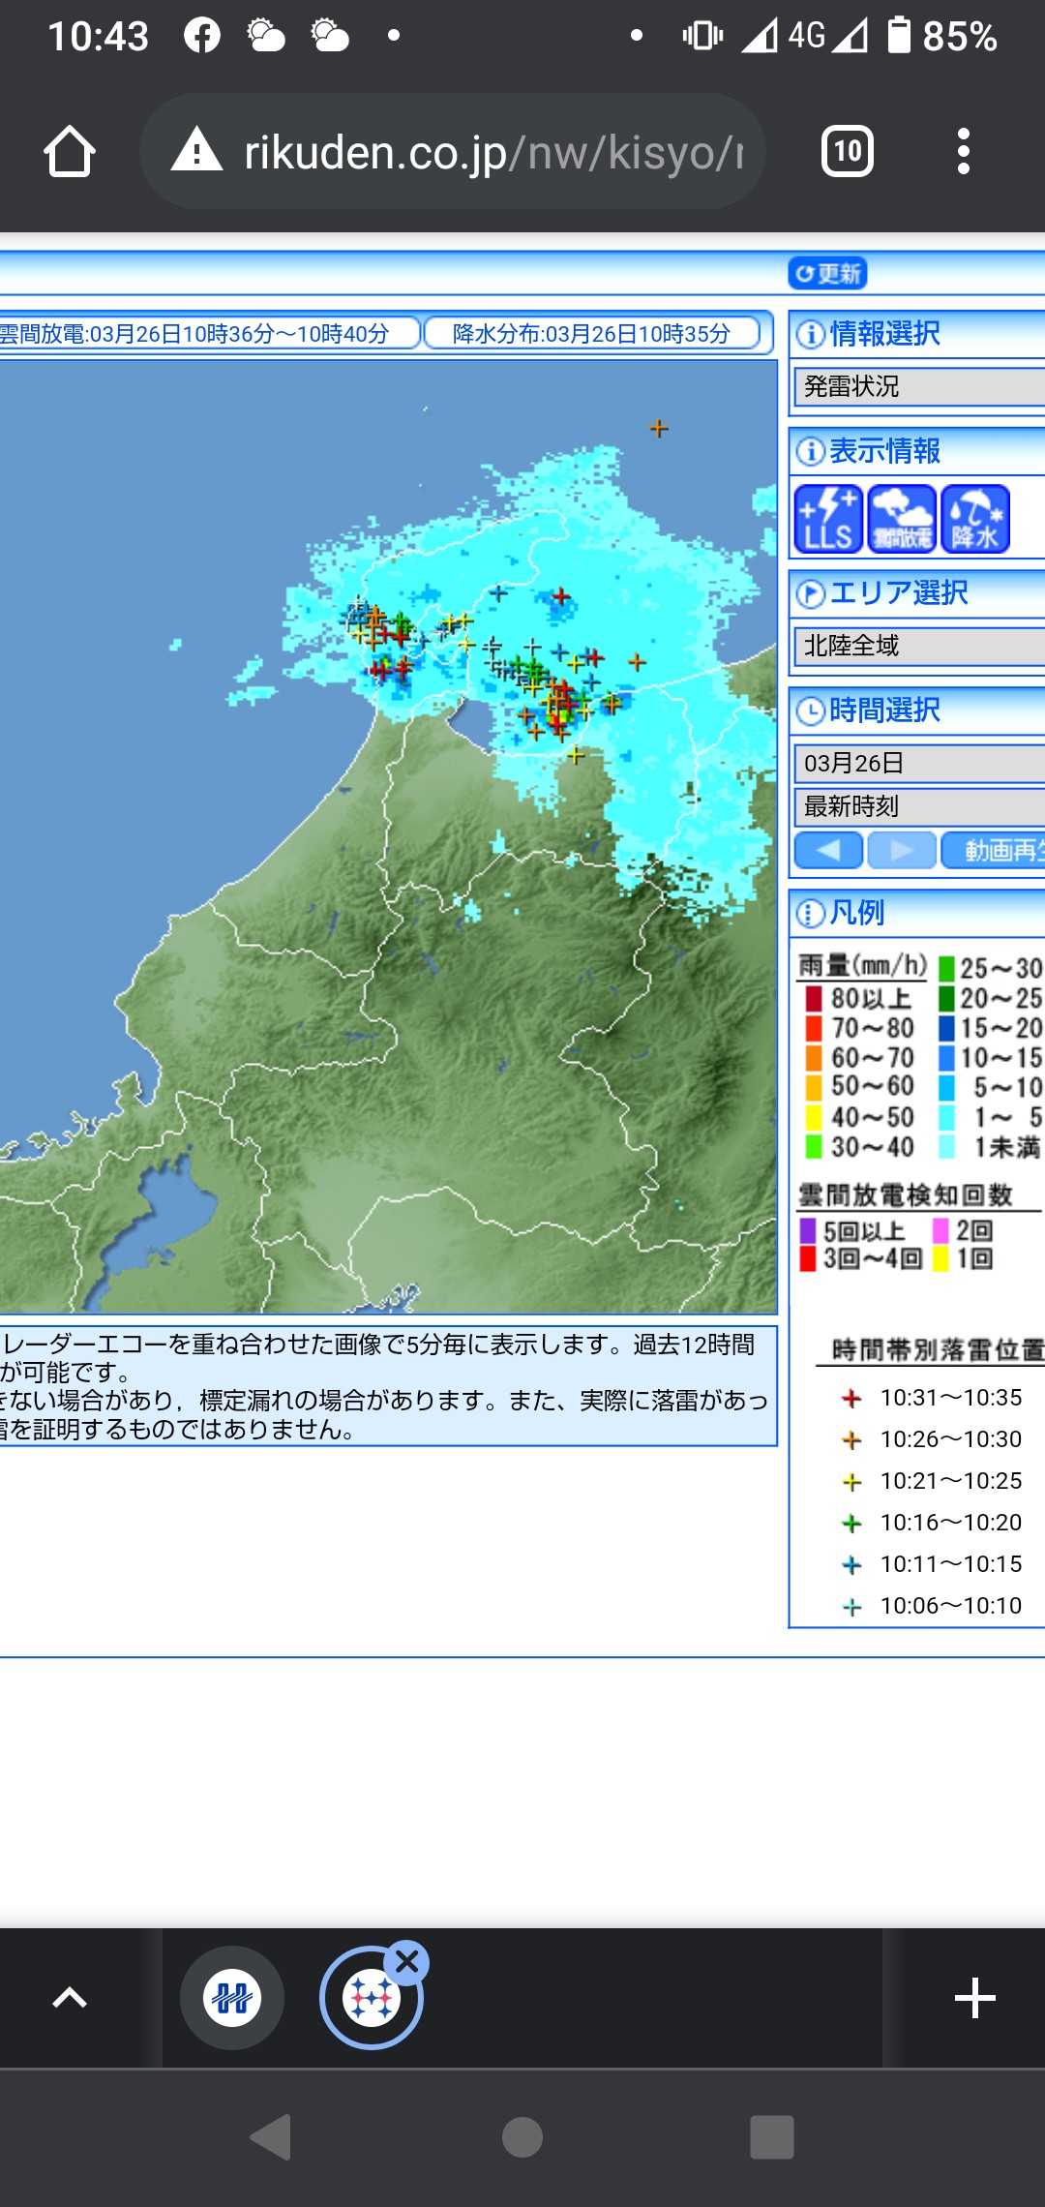Expand the tab strip with up chevron

pyautogui.click(x=70, y=1998)
